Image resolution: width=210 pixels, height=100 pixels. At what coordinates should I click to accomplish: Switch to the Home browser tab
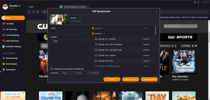31,7
